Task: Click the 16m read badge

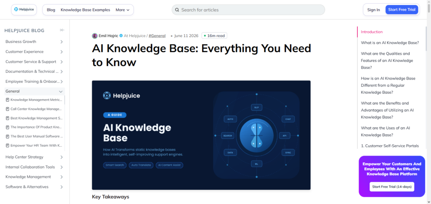Action: coord(214,36)
